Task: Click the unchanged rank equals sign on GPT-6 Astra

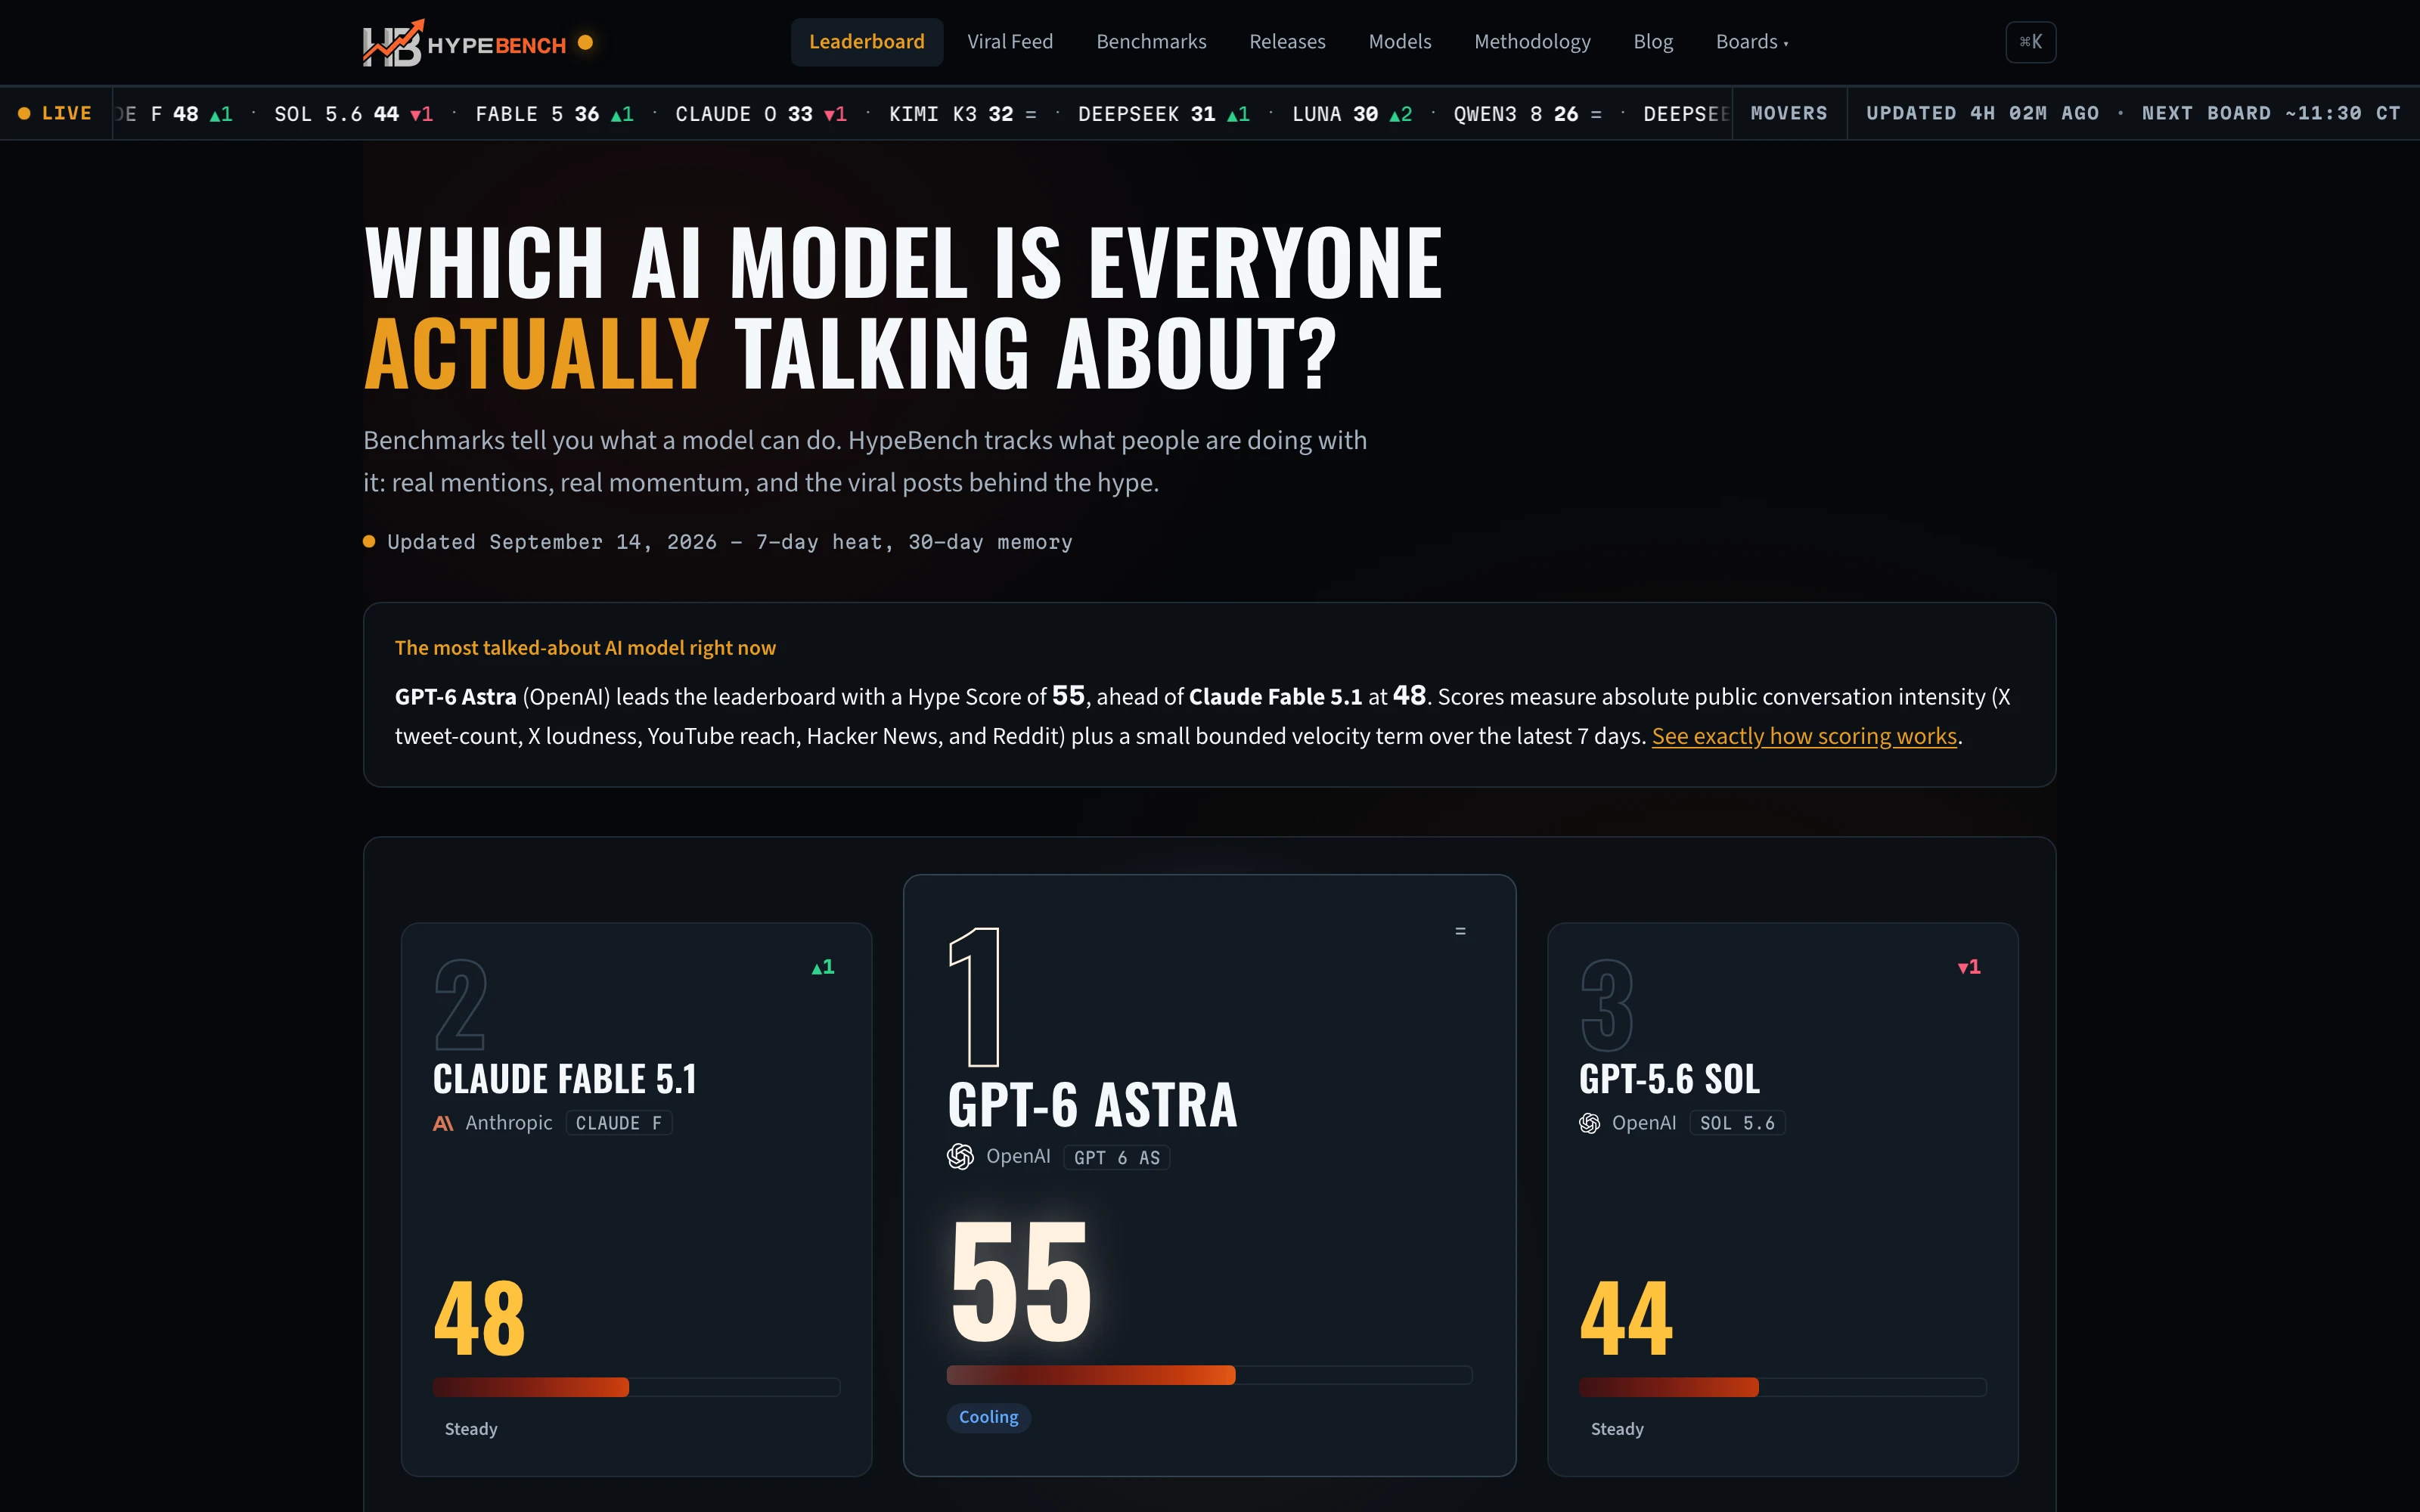Action: (x=1460, y=931)
